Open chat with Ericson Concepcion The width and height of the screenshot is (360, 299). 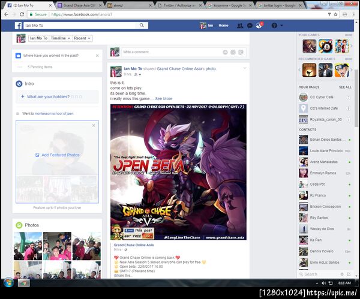tap(325, 207)
